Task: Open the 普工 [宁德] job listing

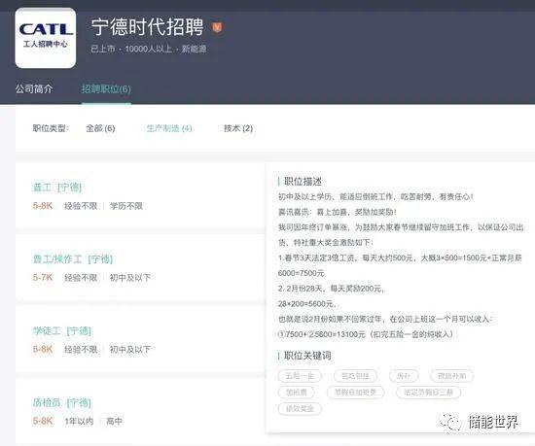Action: [x=57, y=188]
